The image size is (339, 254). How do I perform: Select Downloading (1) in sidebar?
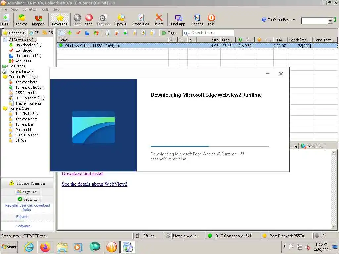point(28,45)
